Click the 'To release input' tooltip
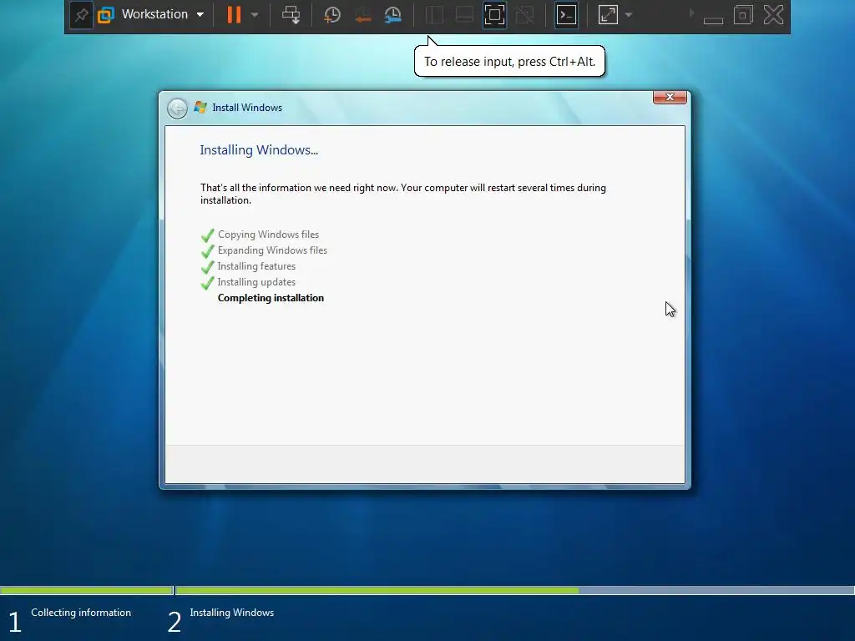Viewport: 855px width, 641px height. pyautogui.click(x=509, y=61)
